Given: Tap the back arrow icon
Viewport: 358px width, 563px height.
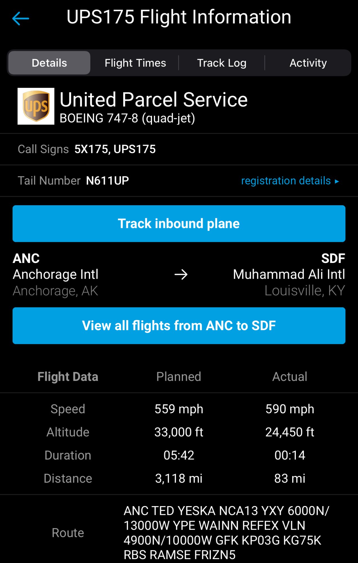Looking at the screenshot, I should 21,19.
